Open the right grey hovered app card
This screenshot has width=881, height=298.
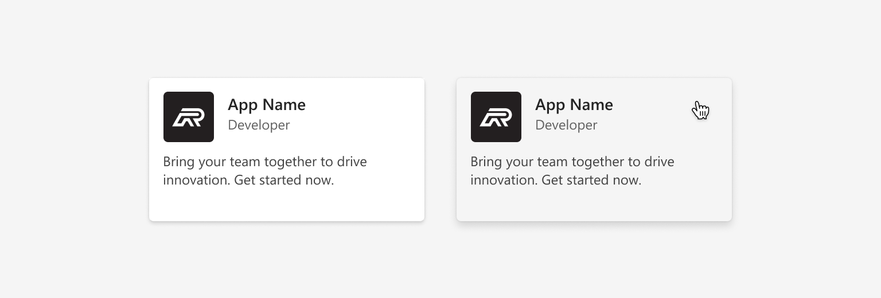594,150
